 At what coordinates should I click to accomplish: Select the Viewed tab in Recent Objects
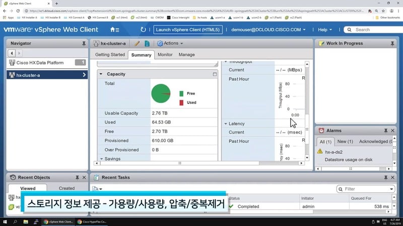tap(28, 188)
